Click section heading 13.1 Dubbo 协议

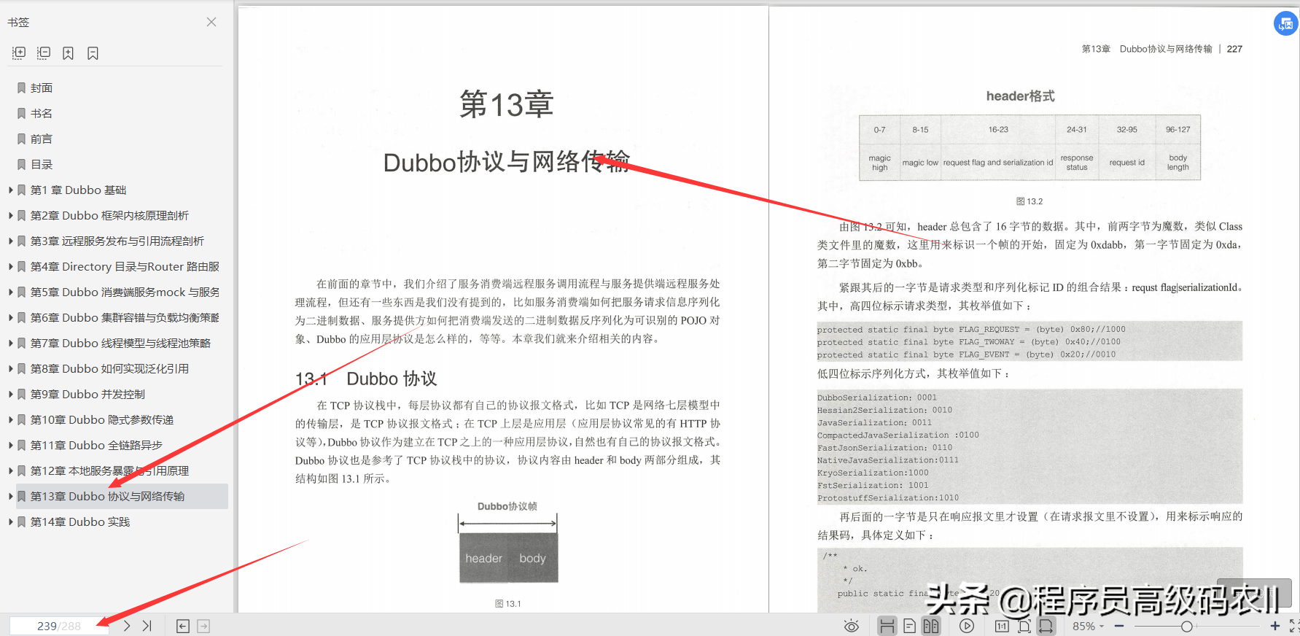[x=366, y=379]
